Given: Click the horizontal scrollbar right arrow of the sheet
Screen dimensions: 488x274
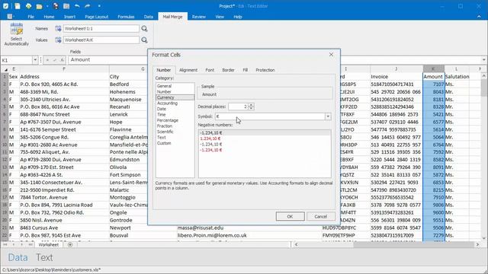Looking at the screenshot, I should click(x=478, y=245).
